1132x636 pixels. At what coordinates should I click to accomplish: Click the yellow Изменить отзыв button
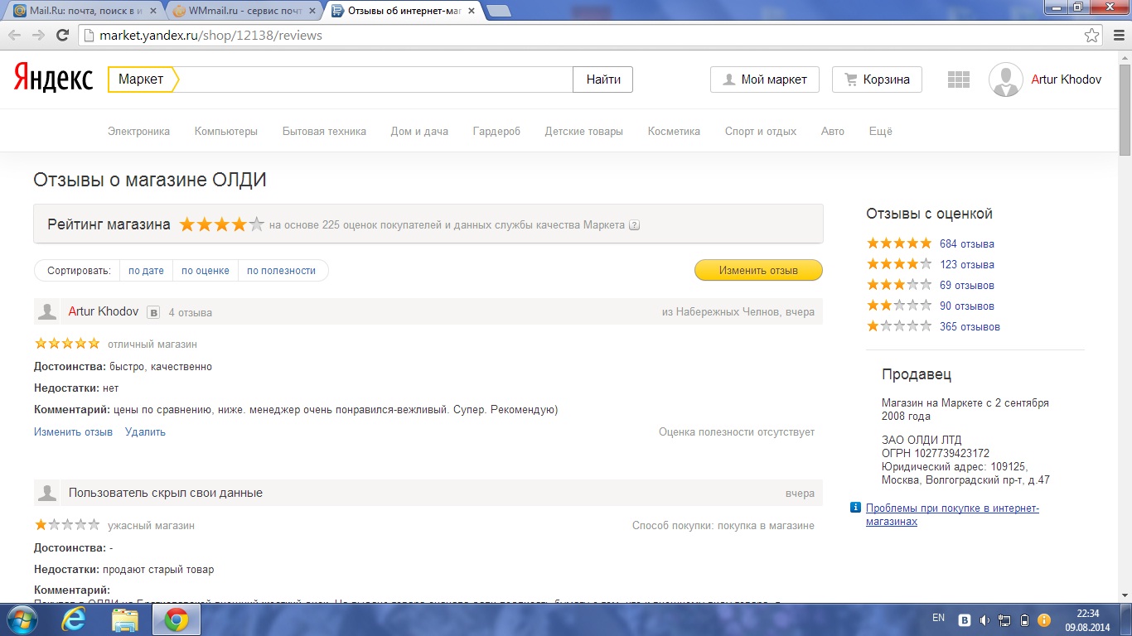[758, 271]
